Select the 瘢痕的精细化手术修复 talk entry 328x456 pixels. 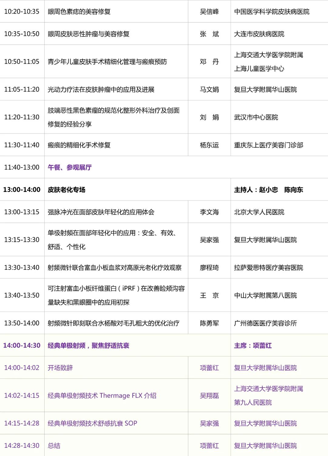[x=79, y=144]
